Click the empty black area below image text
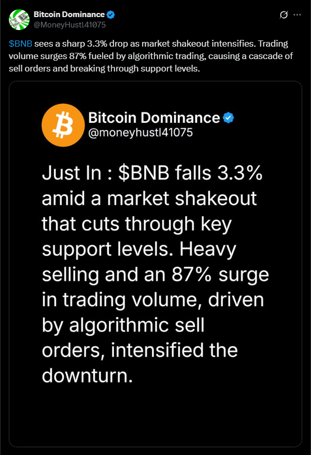Image resolution: width=311 pixels, height=455 pixels. 155,415
